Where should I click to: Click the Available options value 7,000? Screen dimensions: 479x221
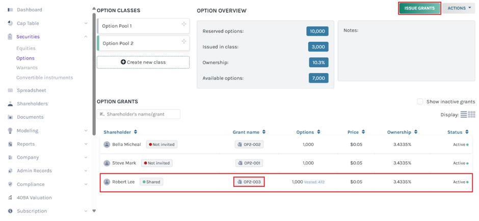[318, 78]
